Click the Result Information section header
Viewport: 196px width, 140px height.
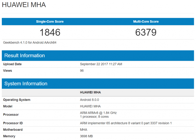tap(24, 56)
